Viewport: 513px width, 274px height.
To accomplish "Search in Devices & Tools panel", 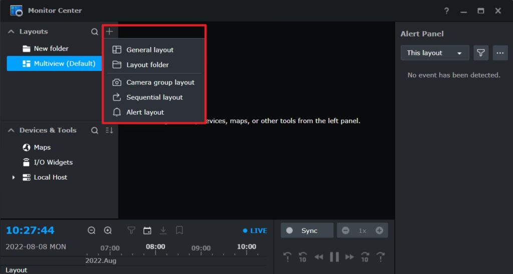I will [95, 130].
